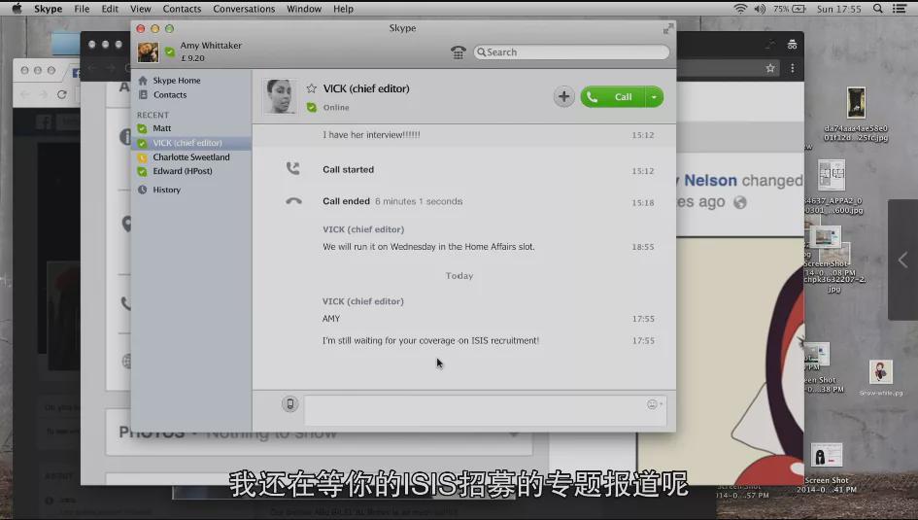Click the message text input area
The image size is (918, 520).
pos(485,409)
